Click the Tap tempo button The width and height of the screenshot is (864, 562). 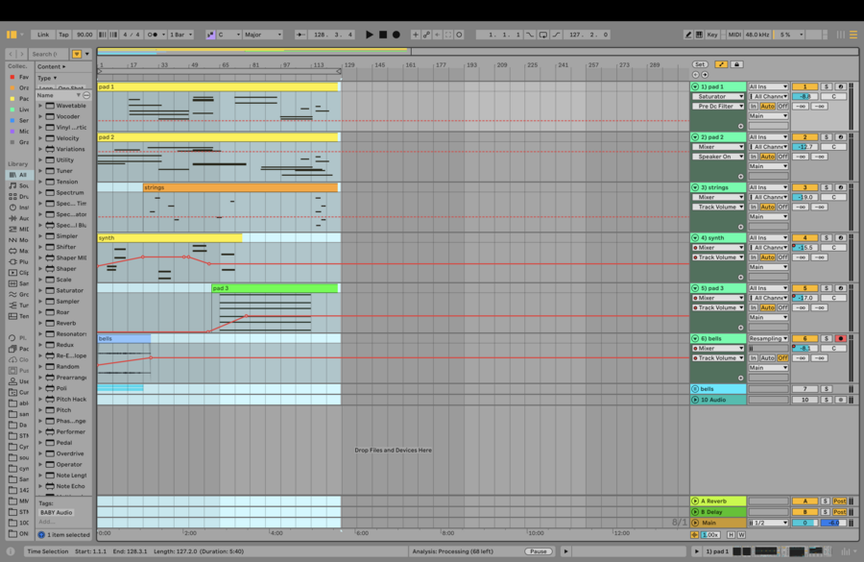click(x=63, y=35)
